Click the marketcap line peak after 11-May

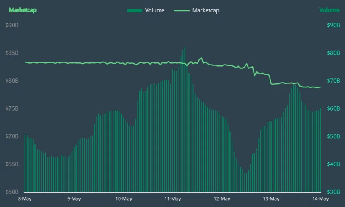click(201, 58)
